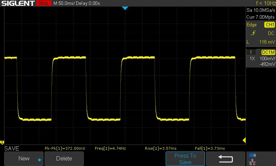The image size is (276, 166).
Task: Click the Sa 10.0MSa/s sample rate
Action: (261, 10)
